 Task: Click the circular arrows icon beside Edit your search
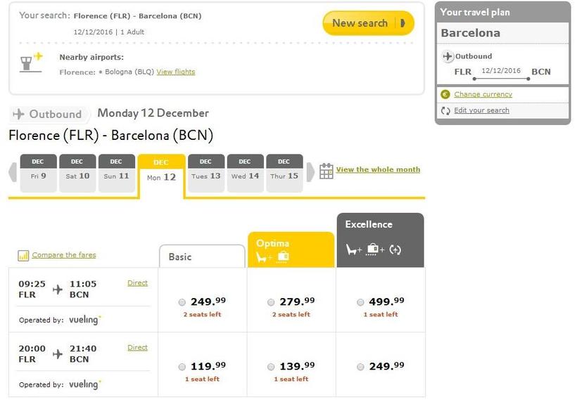point(445,111)
